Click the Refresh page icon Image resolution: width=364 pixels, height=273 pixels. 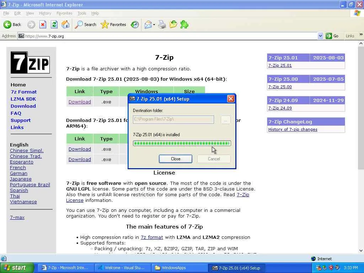click(x=54, y=25)
